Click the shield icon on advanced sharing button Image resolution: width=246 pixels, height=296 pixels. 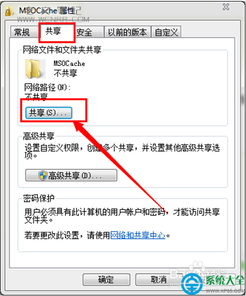(43, 175)
